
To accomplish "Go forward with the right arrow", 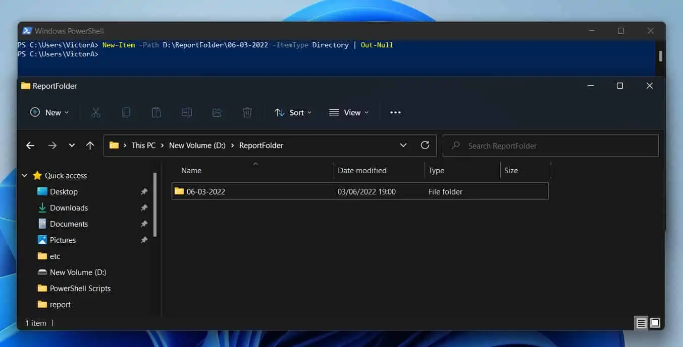I will [x=52, y=145].
